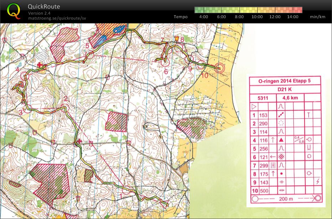The height and width of the screenshot is (219, 332).
Task: Click the "O-ringen 2014 Etapp 5" heading
Action: coord(284,81)
